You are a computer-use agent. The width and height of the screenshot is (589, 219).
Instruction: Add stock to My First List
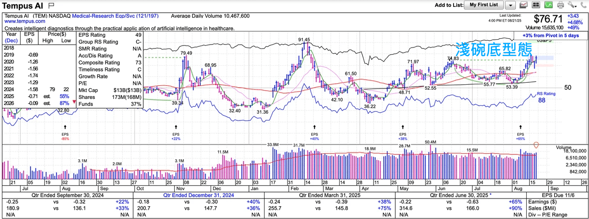pyautogui.click(x=483, y=5)
